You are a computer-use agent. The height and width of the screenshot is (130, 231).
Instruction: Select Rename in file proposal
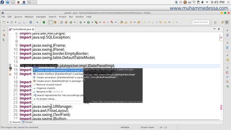pos(58,92)
